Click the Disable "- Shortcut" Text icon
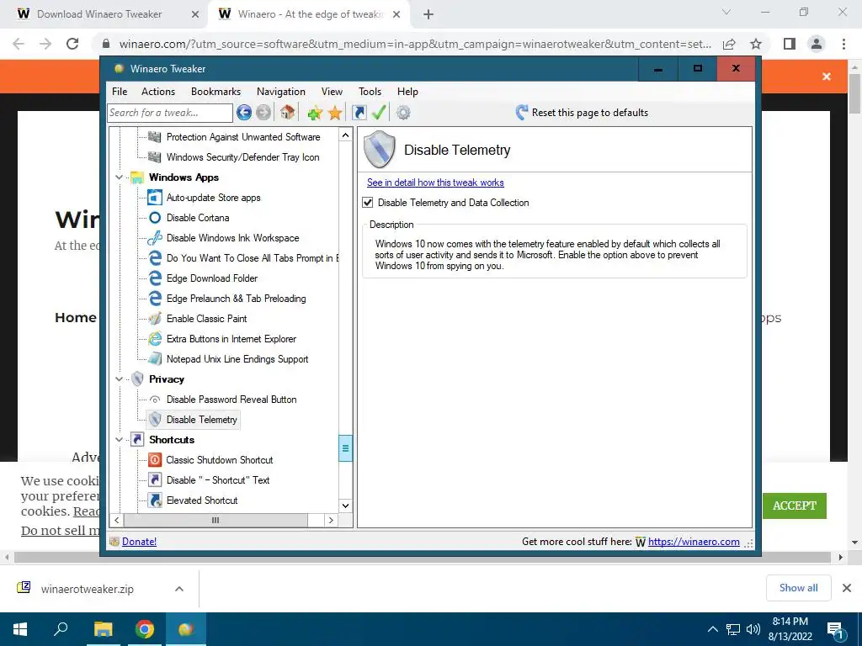The height and width of the screenshot is (646, 862). (x=155, y=480)
